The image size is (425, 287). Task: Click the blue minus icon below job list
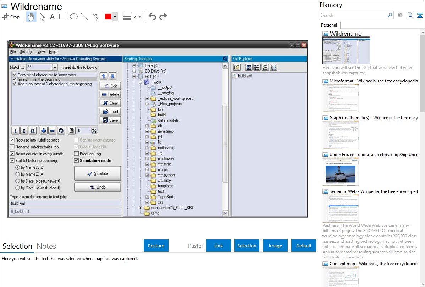(x=52, y=131)
